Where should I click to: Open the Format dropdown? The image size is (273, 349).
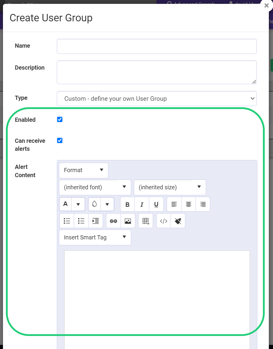point(83,170)
